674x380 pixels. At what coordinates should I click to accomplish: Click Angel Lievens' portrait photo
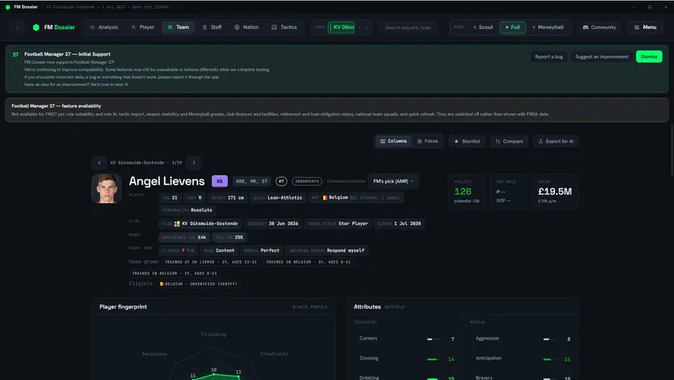coord(106,188)
